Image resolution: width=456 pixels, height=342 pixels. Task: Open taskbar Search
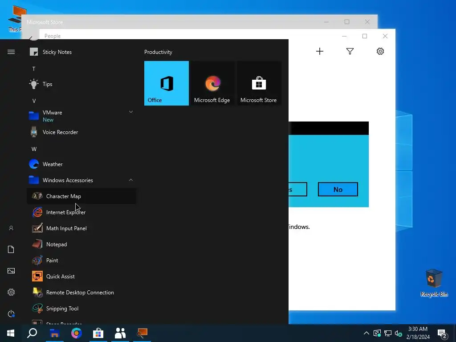pyautogui.click(x=32, y=333)
